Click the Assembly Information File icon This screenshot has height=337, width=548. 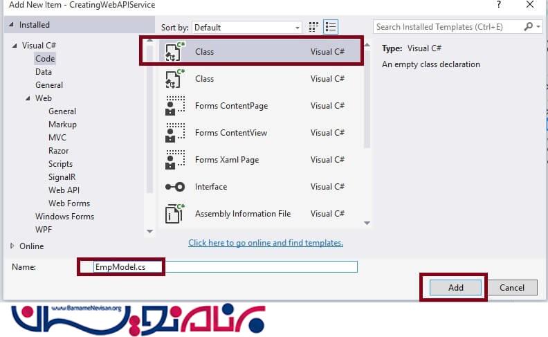click(175, 214)
